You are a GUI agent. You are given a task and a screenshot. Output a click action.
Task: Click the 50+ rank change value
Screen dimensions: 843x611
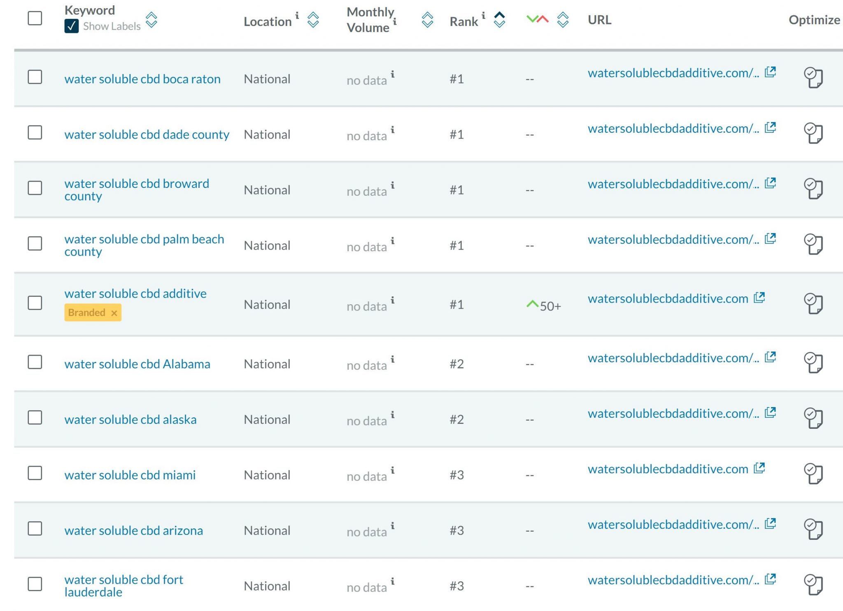coord(550,306)
